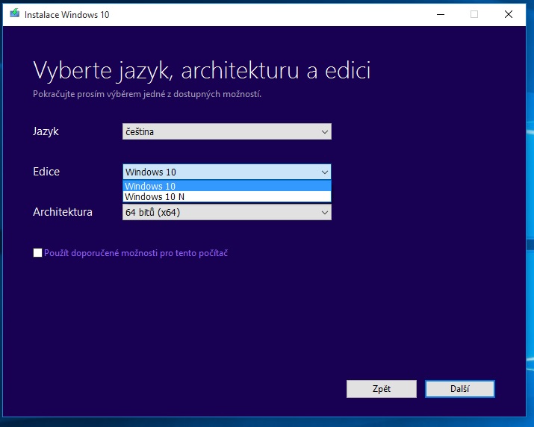Click the window title Instalace Windows 10
The image size is (534, 427).
tap(66, 15)
